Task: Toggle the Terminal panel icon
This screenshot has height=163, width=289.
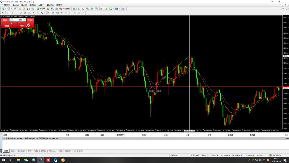Action: point(28,9)
